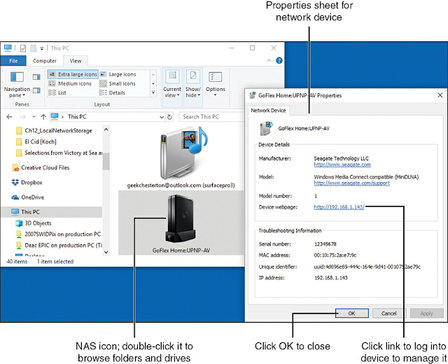The width and height of the screenshot is (448, 364).
Task: Choose Medium icons layout
Action: [70, 83]
